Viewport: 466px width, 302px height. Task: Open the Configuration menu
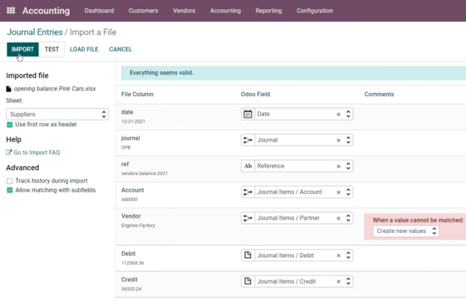pos(314,11)
